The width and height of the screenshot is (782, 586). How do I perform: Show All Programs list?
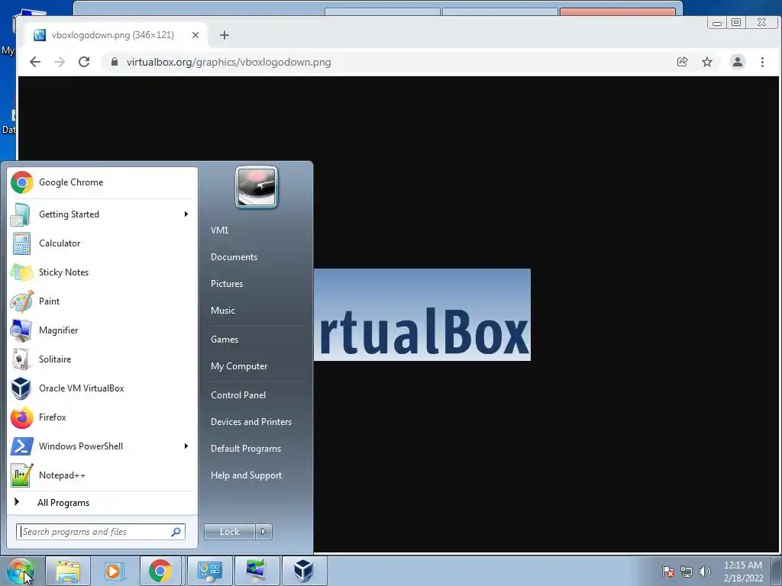pos(102,503)
